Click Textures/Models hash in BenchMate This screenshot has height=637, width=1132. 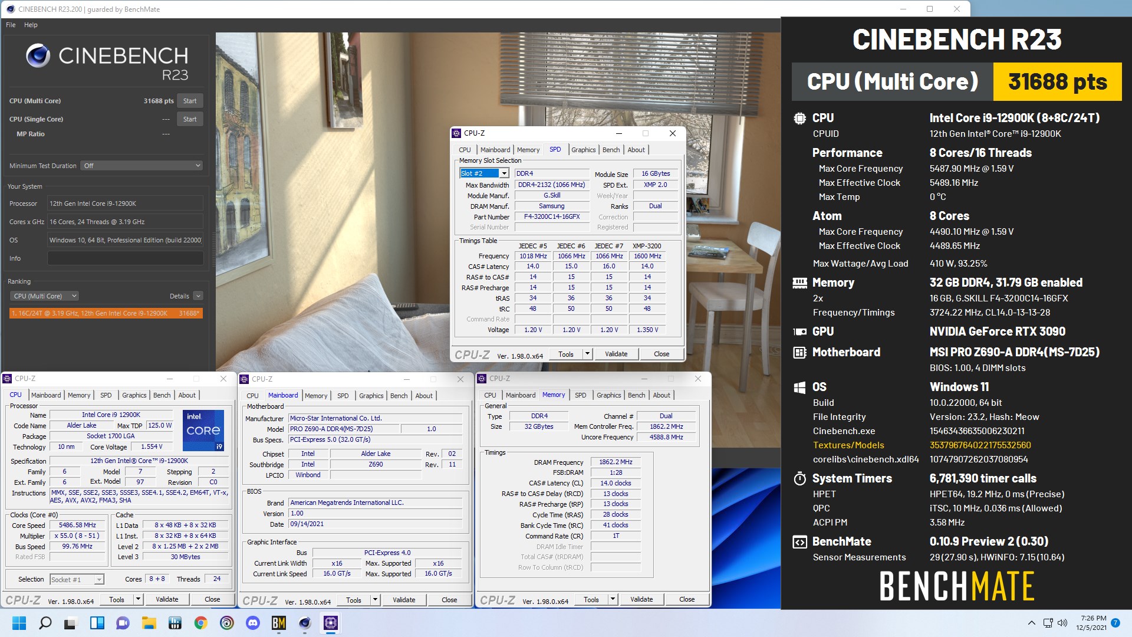point(980,445)
